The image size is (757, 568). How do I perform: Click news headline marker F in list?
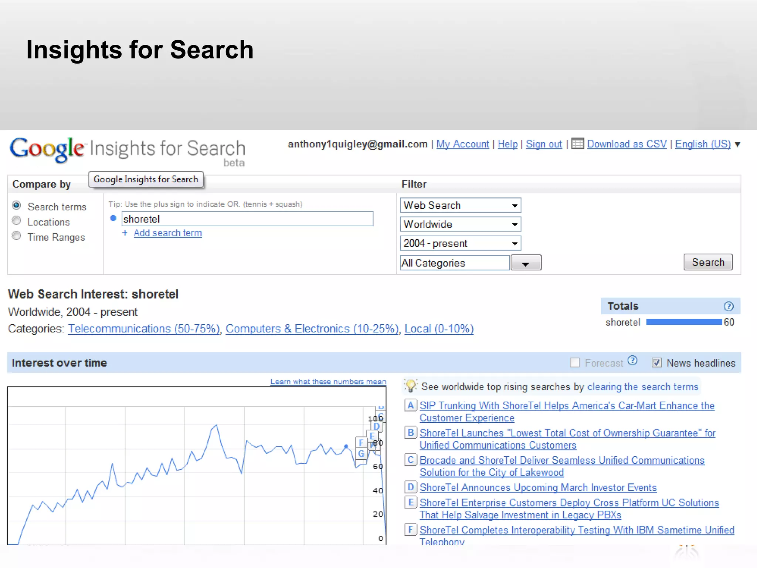[x=411, y=530]
